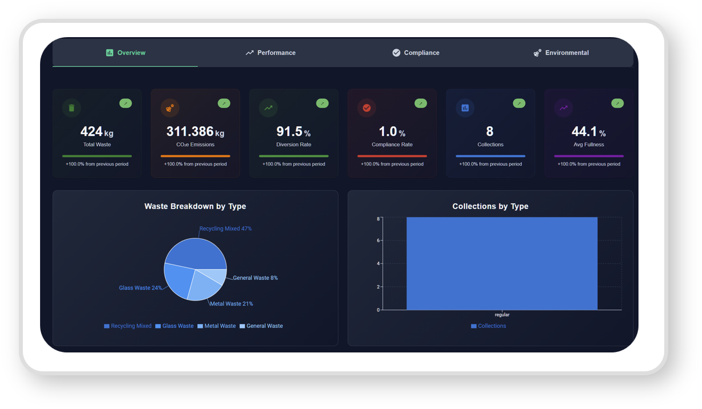Viewport: 702px width, 409px height.
Task: Switch to the Overview tab
Action: [125, 53]
